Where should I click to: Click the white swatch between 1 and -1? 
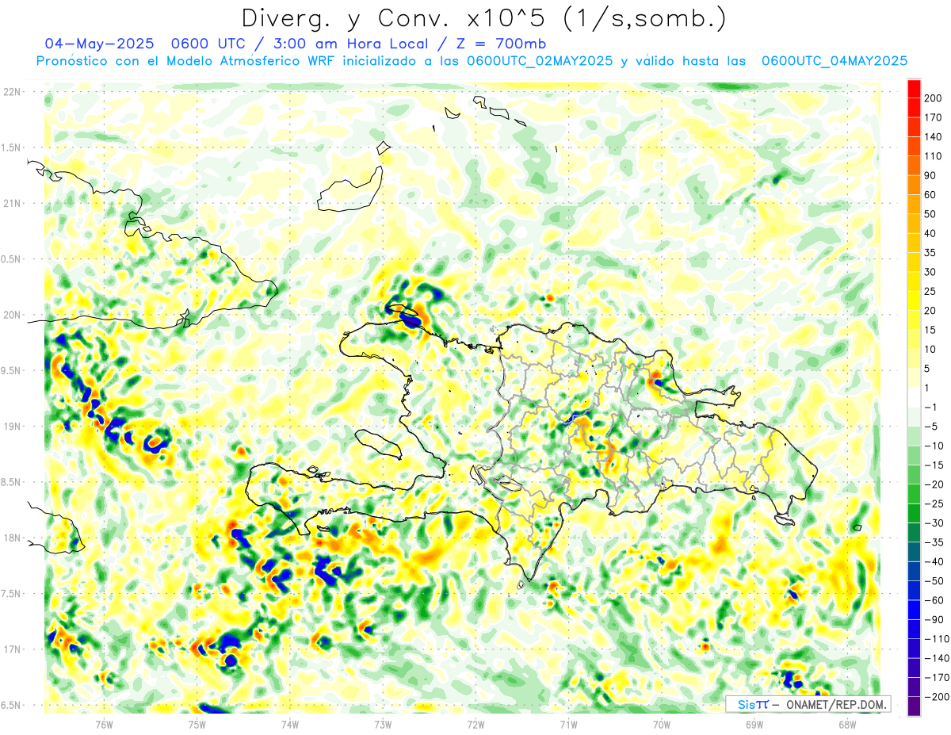pos(914,398)
